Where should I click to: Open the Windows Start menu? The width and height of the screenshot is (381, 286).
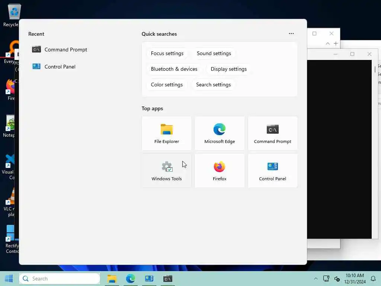(9, 279)
